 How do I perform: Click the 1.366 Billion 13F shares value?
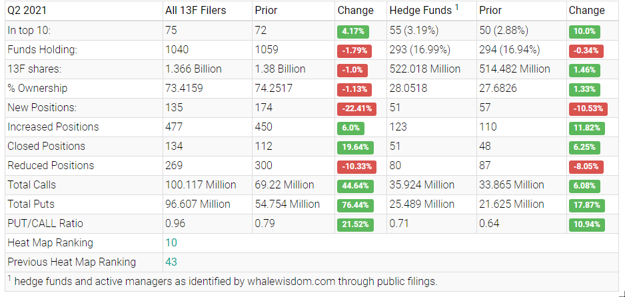point(193,69)
